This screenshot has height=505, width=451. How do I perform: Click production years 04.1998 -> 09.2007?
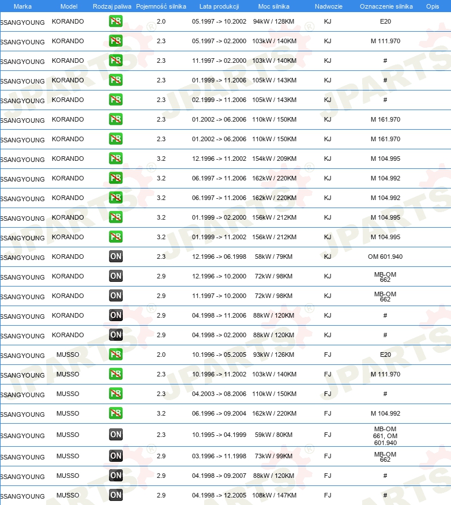(219, 476)
